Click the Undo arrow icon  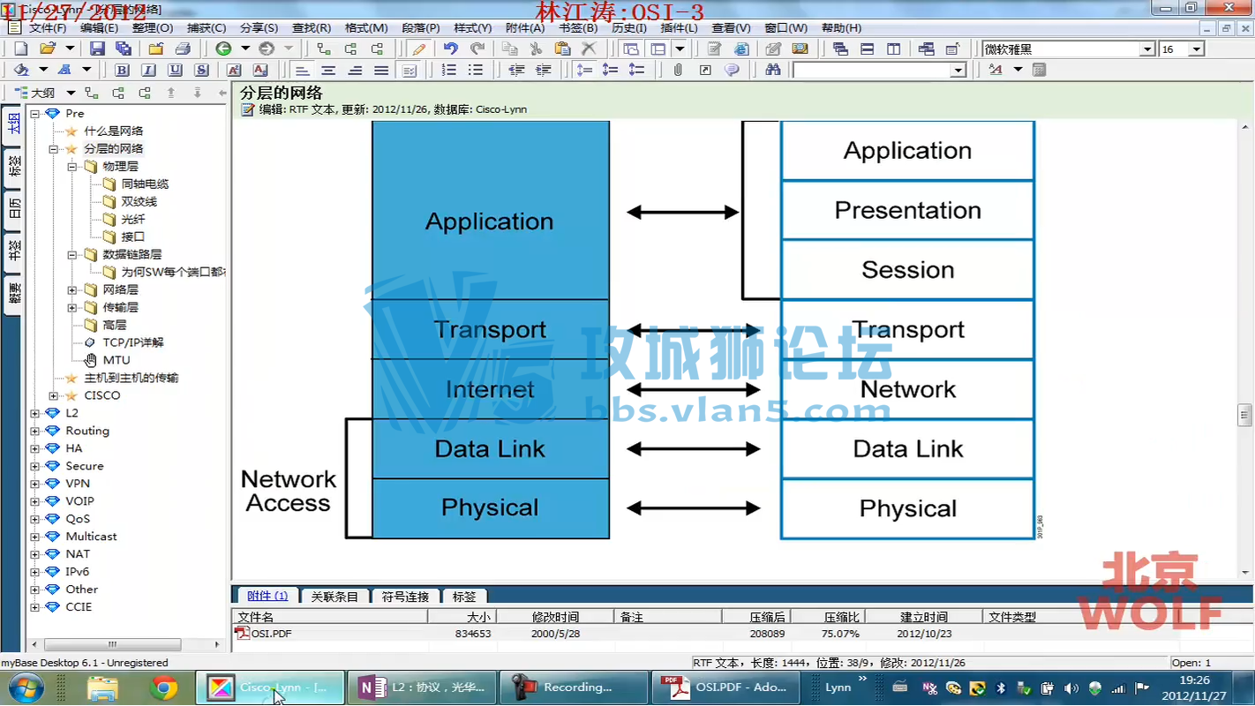450,49
